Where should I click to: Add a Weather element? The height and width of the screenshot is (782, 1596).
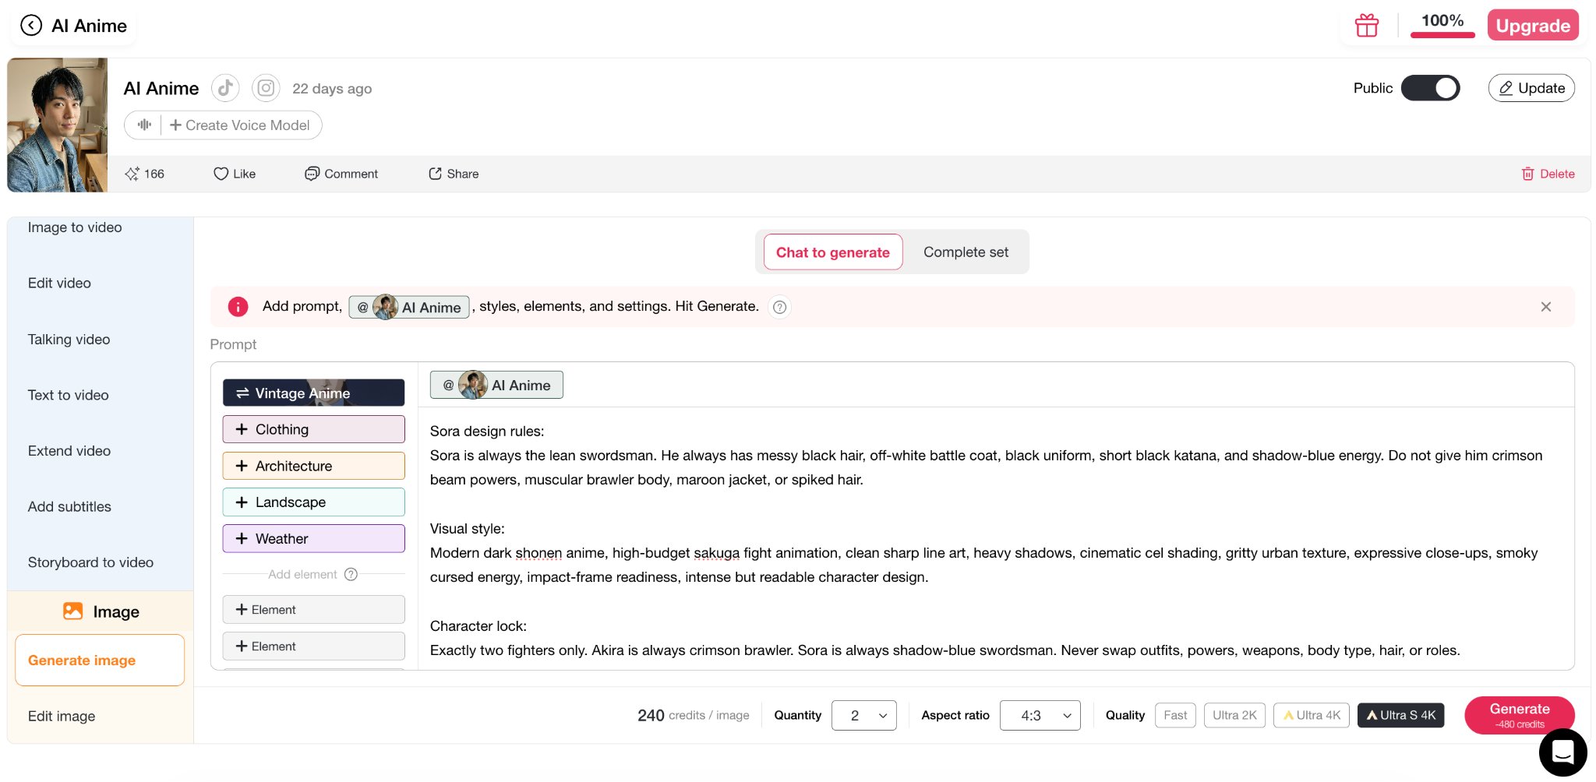pos(313,539)
